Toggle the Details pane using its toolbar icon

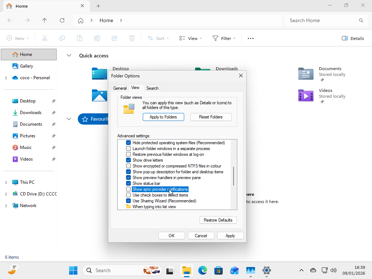coord(352,38)
